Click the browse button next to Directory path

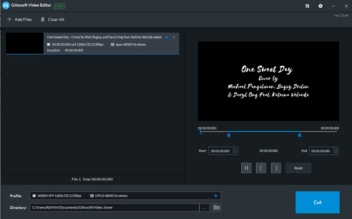click(x=205, y=207)
